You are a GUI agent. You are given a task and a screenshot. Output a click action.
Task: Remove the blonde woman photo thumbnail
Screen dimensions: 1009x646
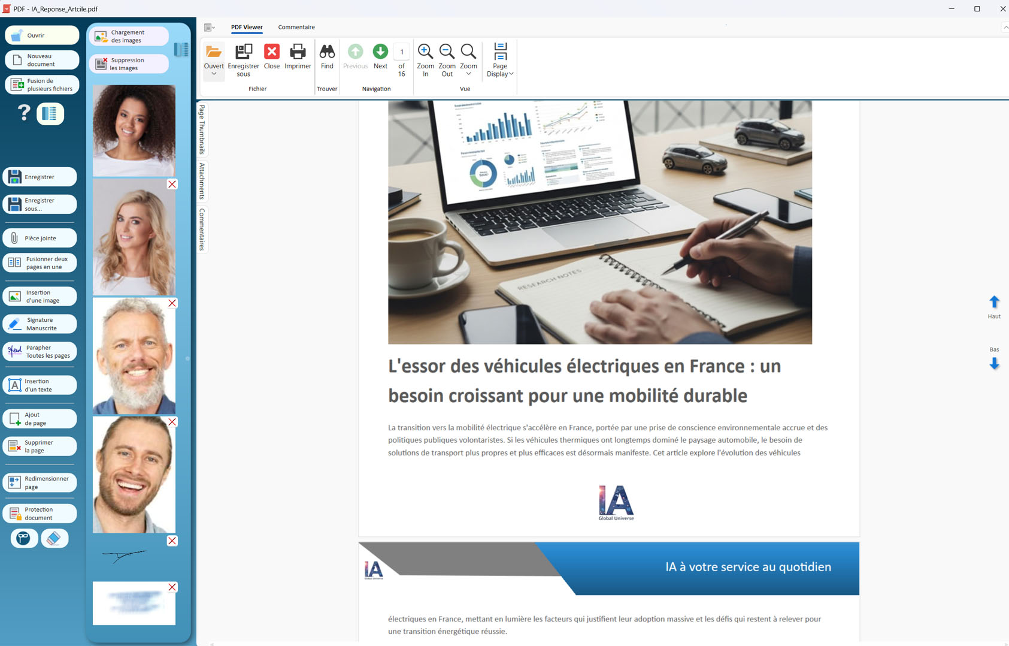(x=172, y=185)
